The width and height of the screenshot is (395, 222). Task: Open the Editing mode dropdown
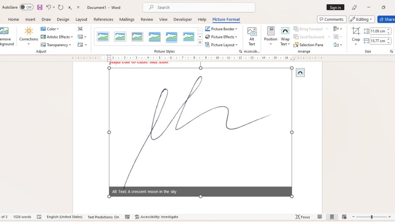tap(362, 19)
